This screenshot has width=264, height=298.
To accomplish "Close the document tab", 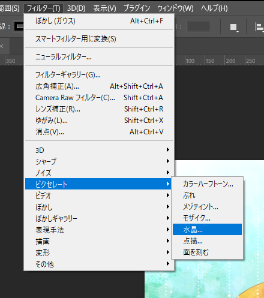I will tap(2, 46).
